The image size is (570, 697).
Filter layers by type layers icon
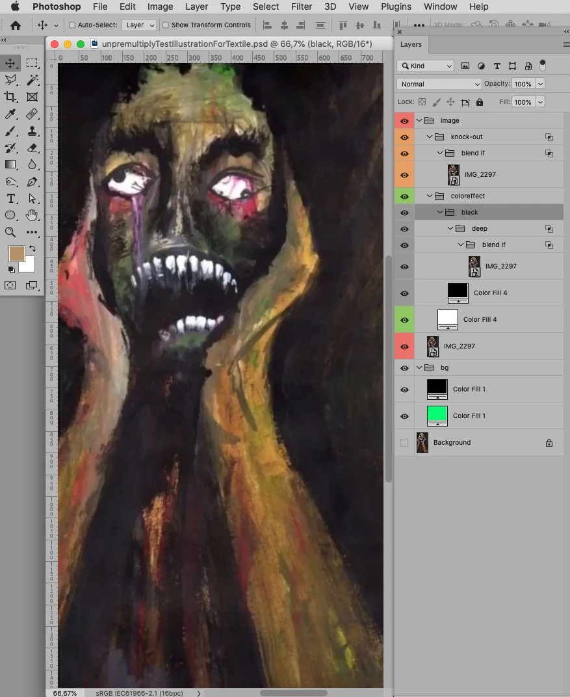497,66
